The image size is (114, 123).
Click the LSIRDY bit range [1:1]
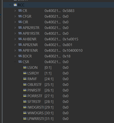click(x=48, y=73)
